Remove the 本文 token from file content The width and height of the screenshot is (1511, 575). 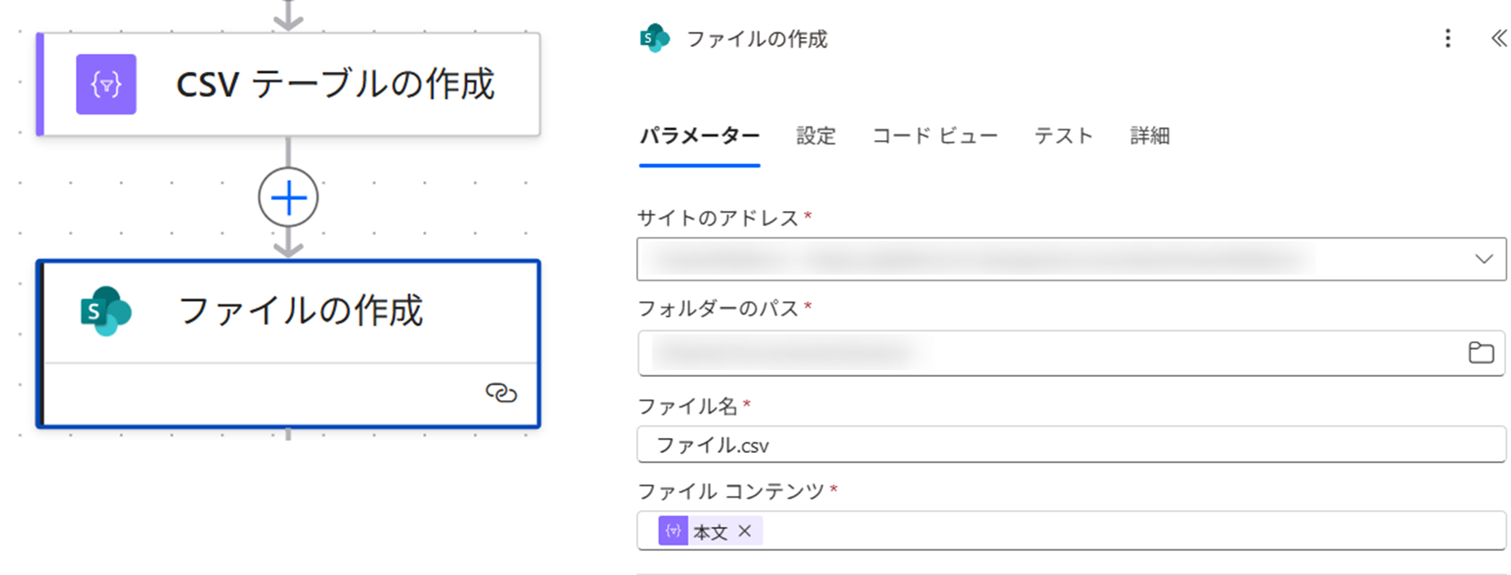click(744, 530)
